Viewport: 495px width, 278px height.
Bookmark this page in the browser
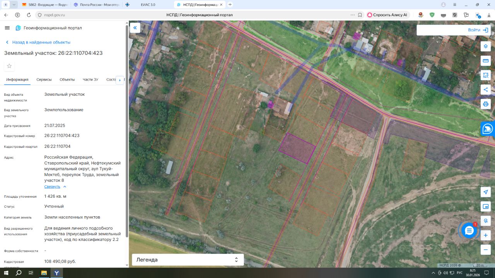(x=360, y=15)
